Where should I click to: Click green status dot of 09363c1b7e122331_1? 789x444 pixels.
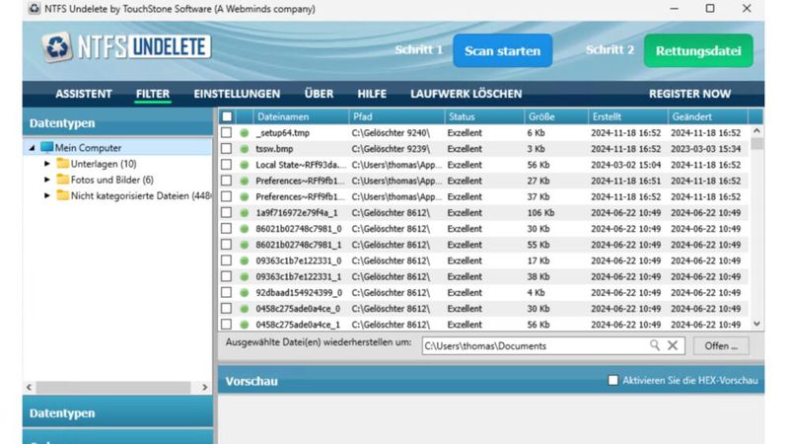click(244, 276)
